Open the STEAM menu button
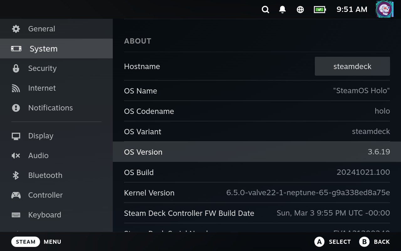This screenshot has height=251, width=401. point(26,242)
